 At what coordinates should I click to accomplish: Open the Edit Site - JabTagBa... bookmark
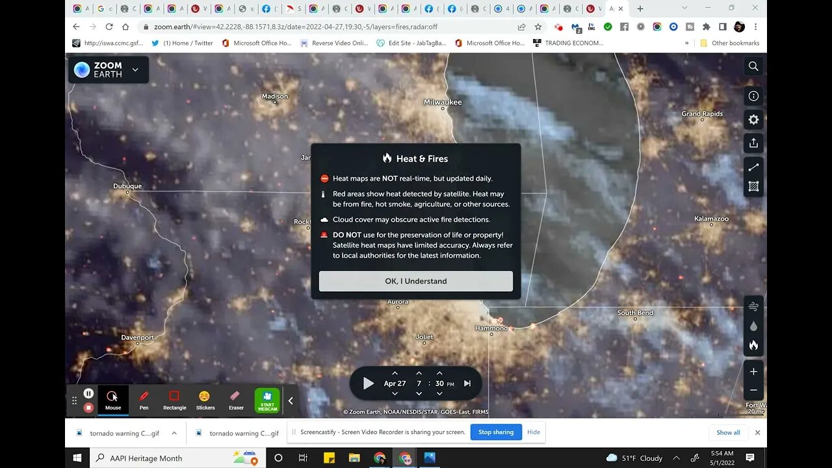(411, 43)
